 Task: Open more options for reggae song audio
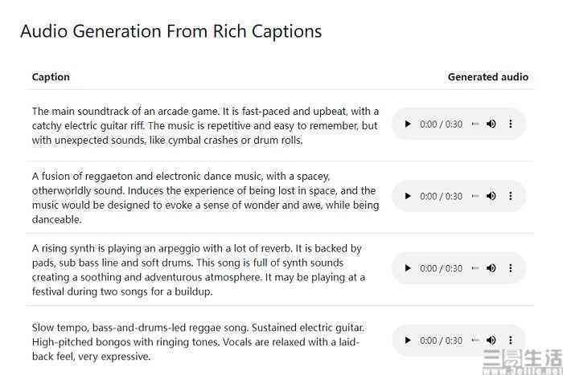tap(511, 340)
